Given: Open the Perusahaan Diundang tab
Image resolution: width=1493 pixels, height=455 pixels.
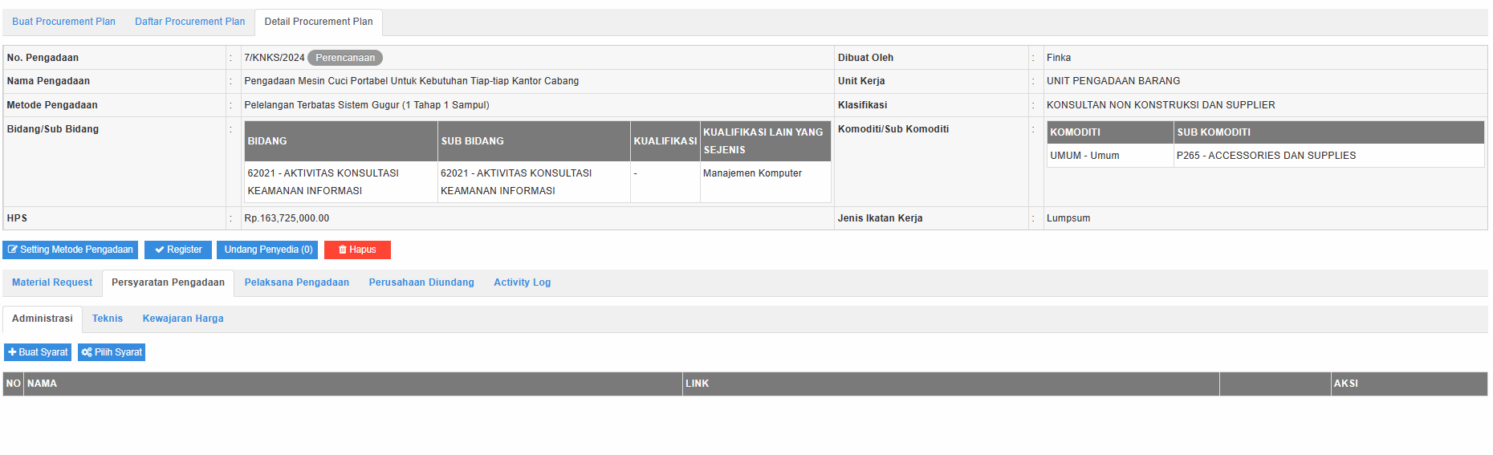Looking at the screenshot, I should (421, 282).
